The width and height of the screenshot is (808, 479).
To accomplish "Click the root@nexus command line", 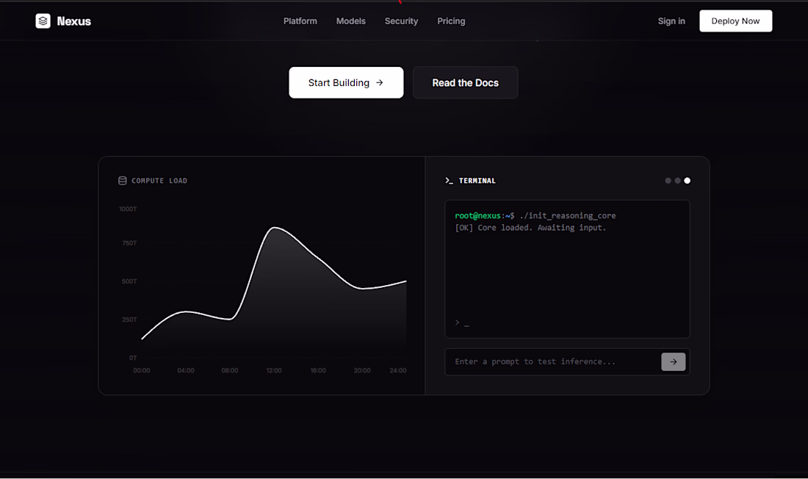I will click(x=535, y=215).
